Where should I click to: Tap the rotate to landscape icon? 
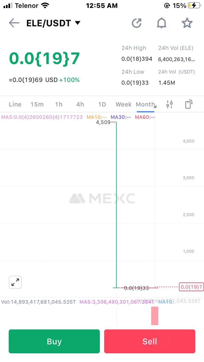click(189, 104)
